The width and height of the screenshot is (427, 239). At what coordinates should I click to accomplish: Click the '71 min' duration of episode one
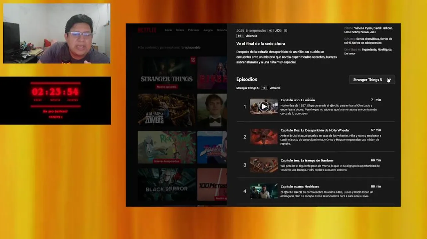(376, 100)
